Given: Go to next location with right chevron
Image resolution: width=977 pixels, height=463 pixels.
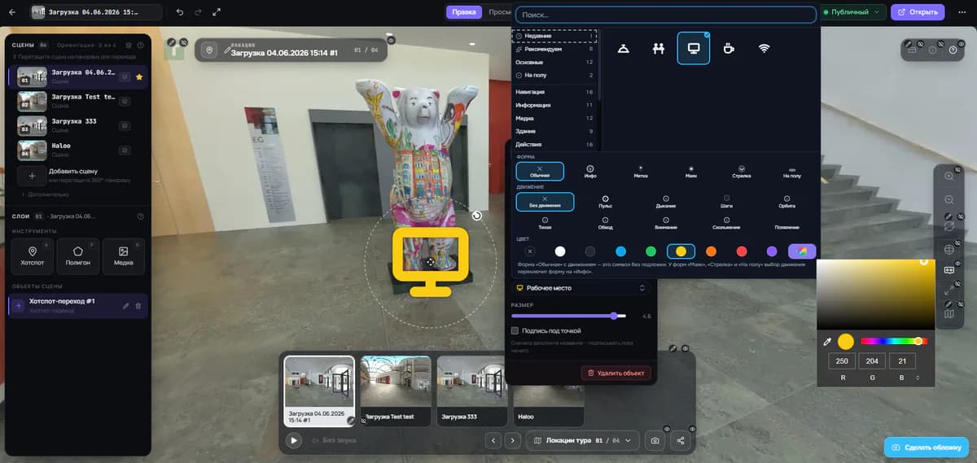Looking at the screenshot, I should click(x=512, y=440).
